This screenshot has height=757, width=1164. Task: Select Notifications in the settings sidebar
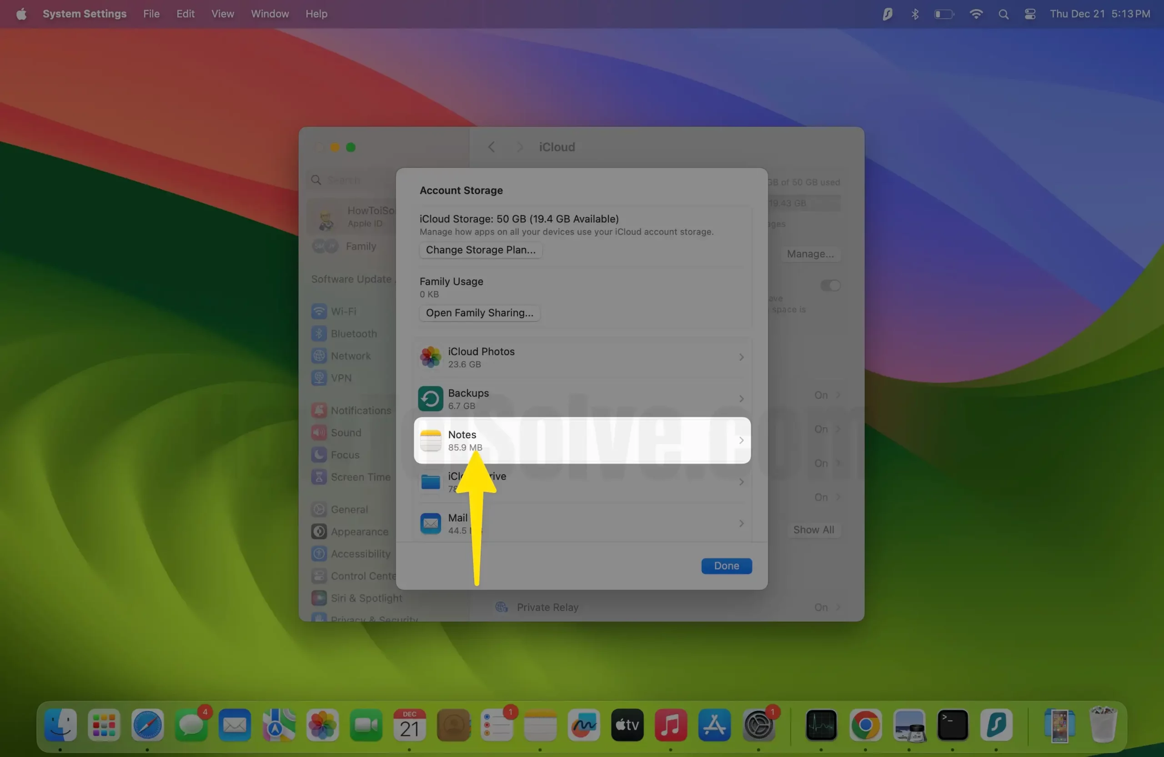point(352,410)
